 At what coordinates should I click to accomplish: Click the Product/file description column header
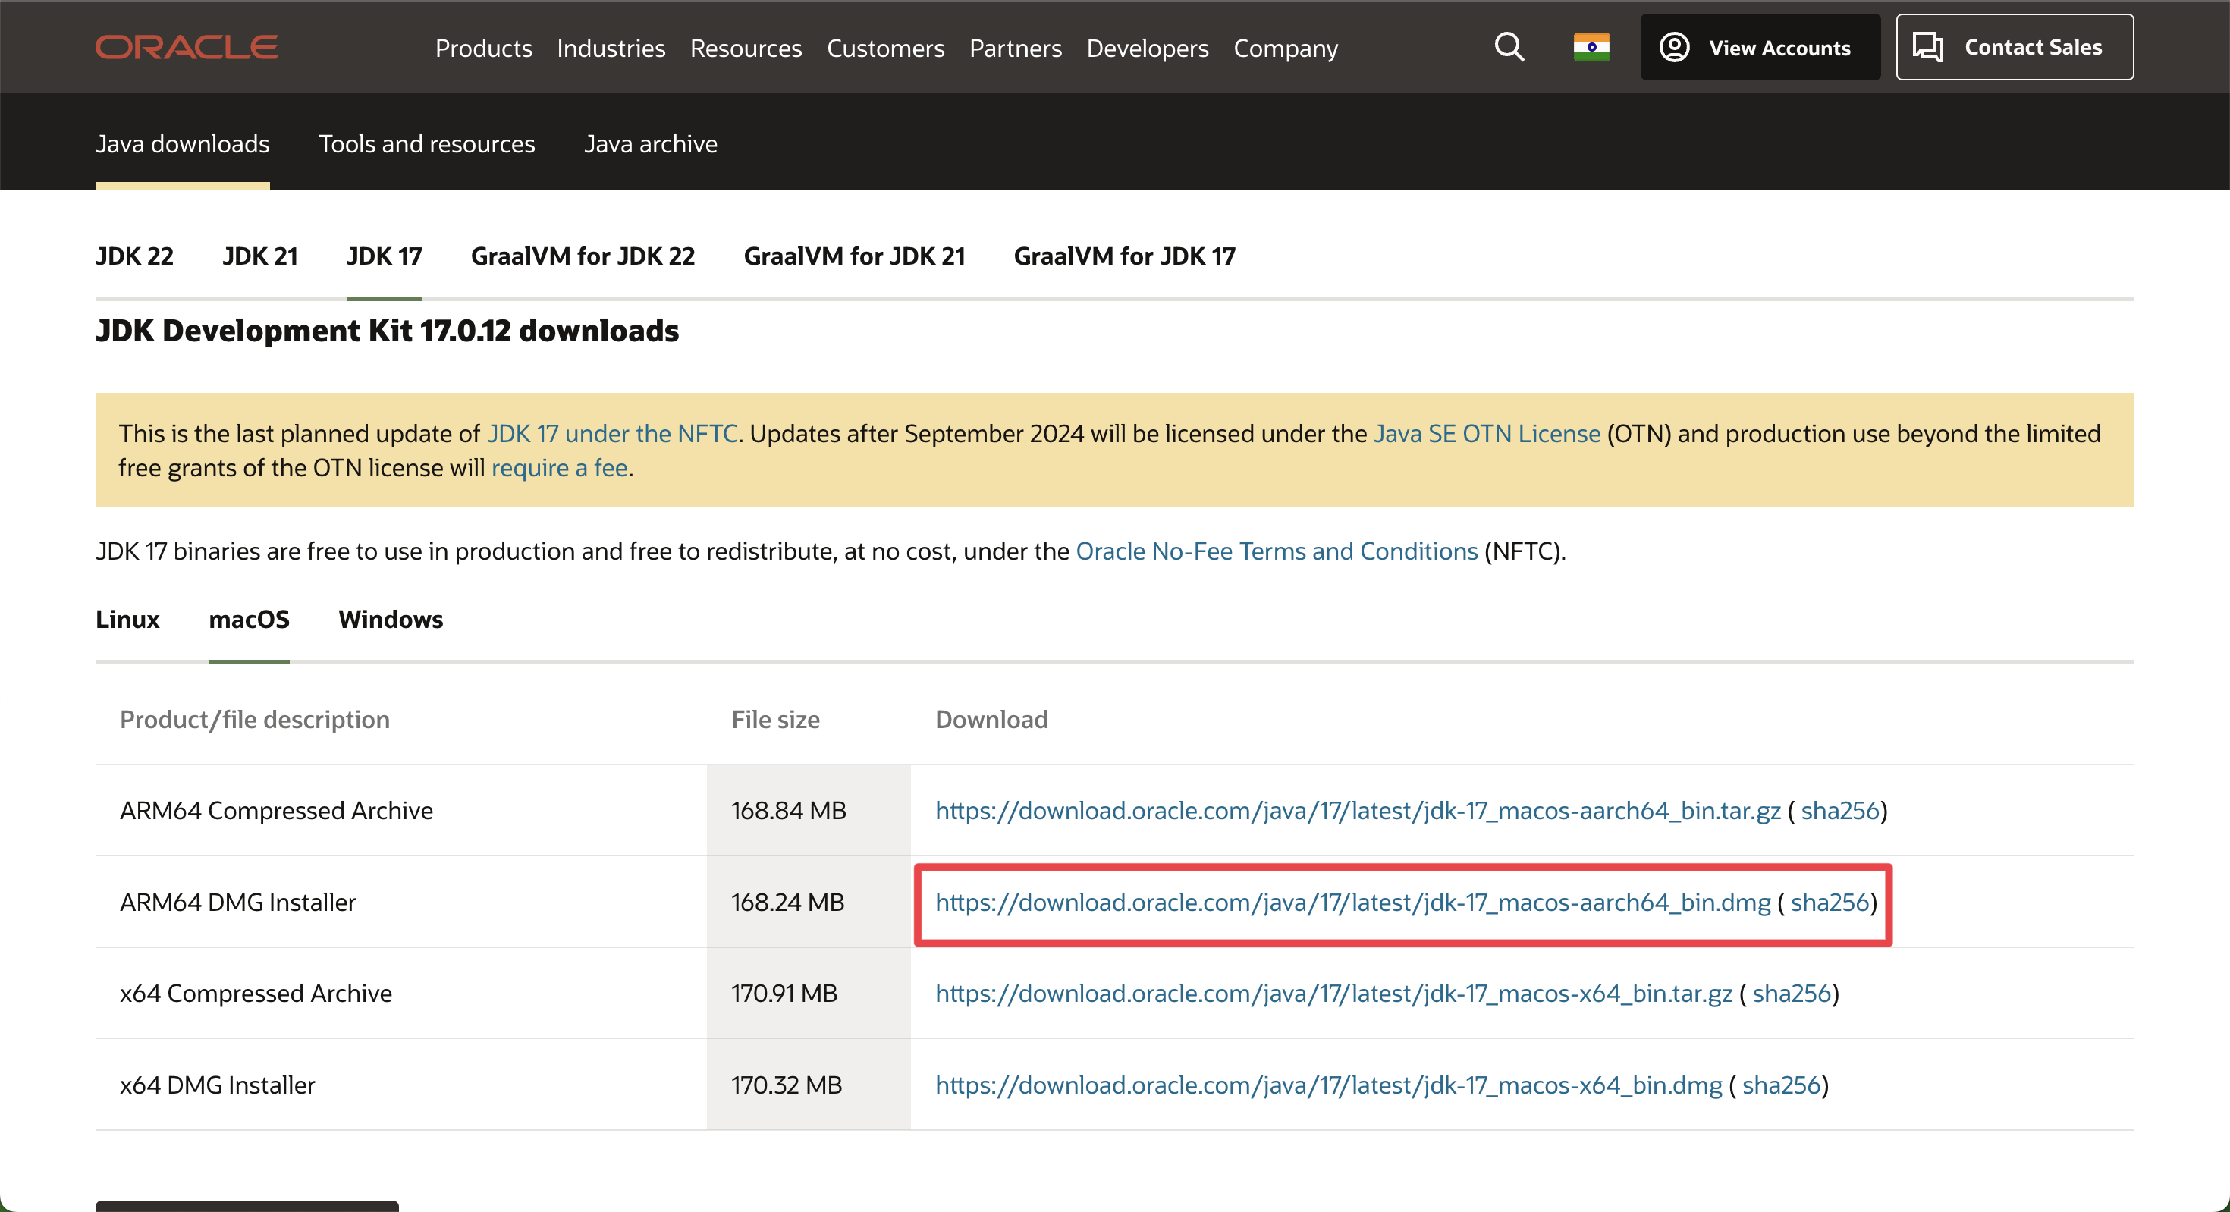[x=255, y=721]
